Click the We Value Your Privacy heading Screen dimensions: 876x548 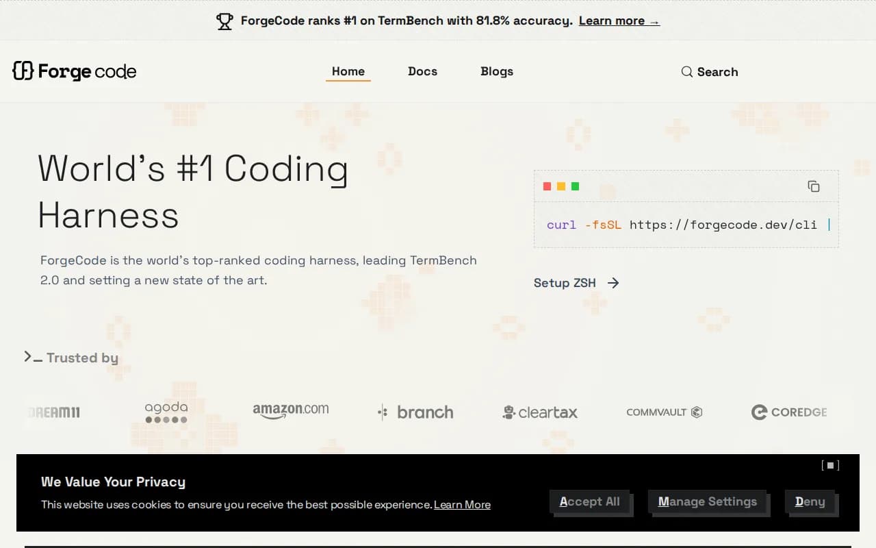coord(113,482)
